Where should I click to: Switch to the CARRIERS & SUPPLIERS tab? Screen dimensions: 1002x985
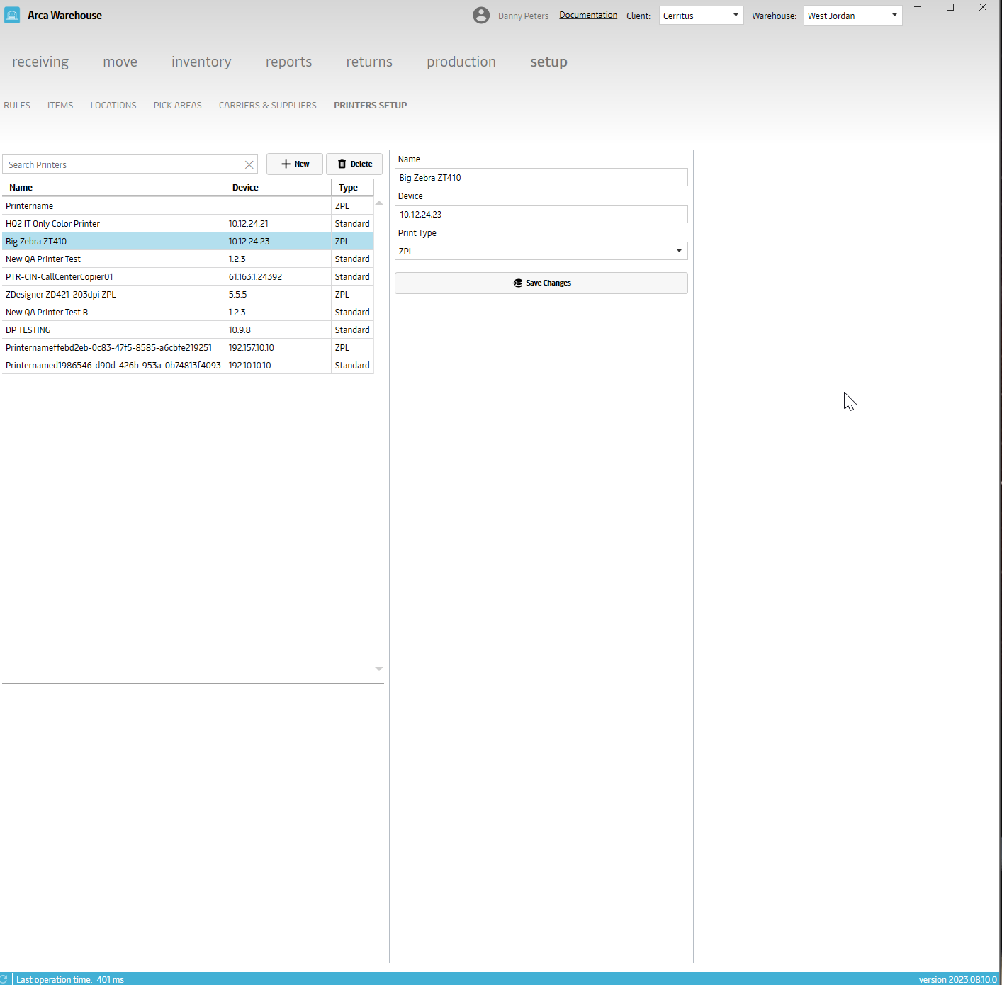tap(267, 105)
